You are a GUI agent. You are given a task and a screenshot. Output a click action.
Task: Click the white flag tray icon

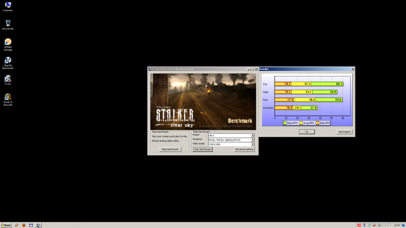390,225
